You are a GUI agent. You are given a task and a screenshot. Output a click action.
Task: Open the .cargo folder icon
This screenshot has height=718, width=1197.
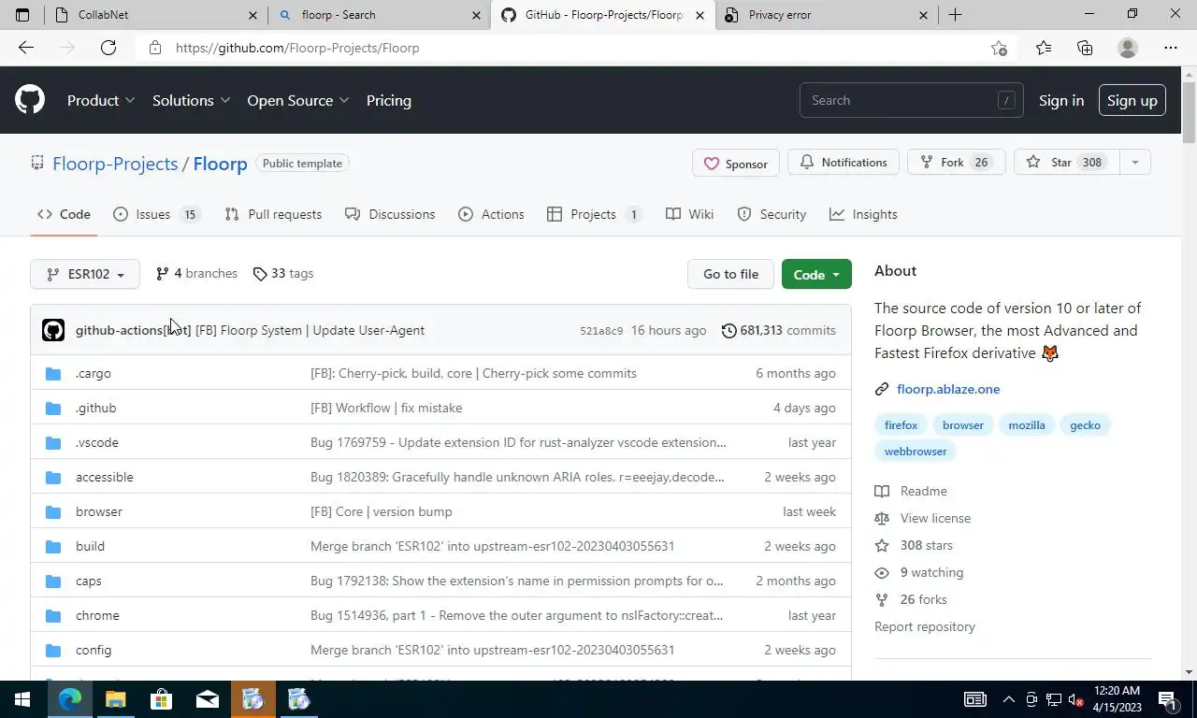pyautogui.click(x=53, y=373)
